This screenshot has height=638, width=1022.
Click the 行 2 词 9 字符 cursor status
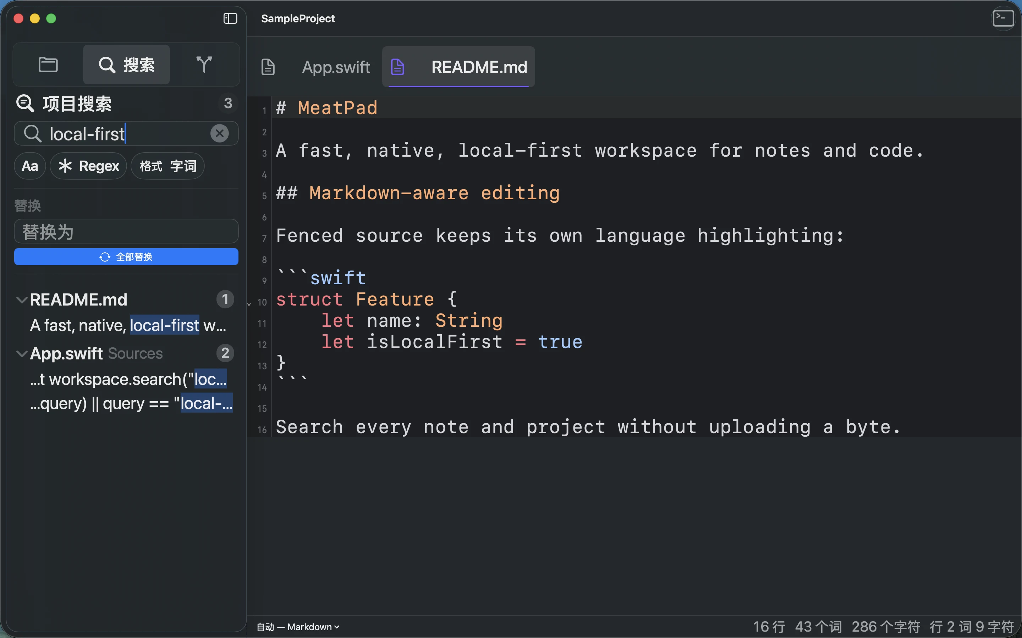tap(972, 627)
